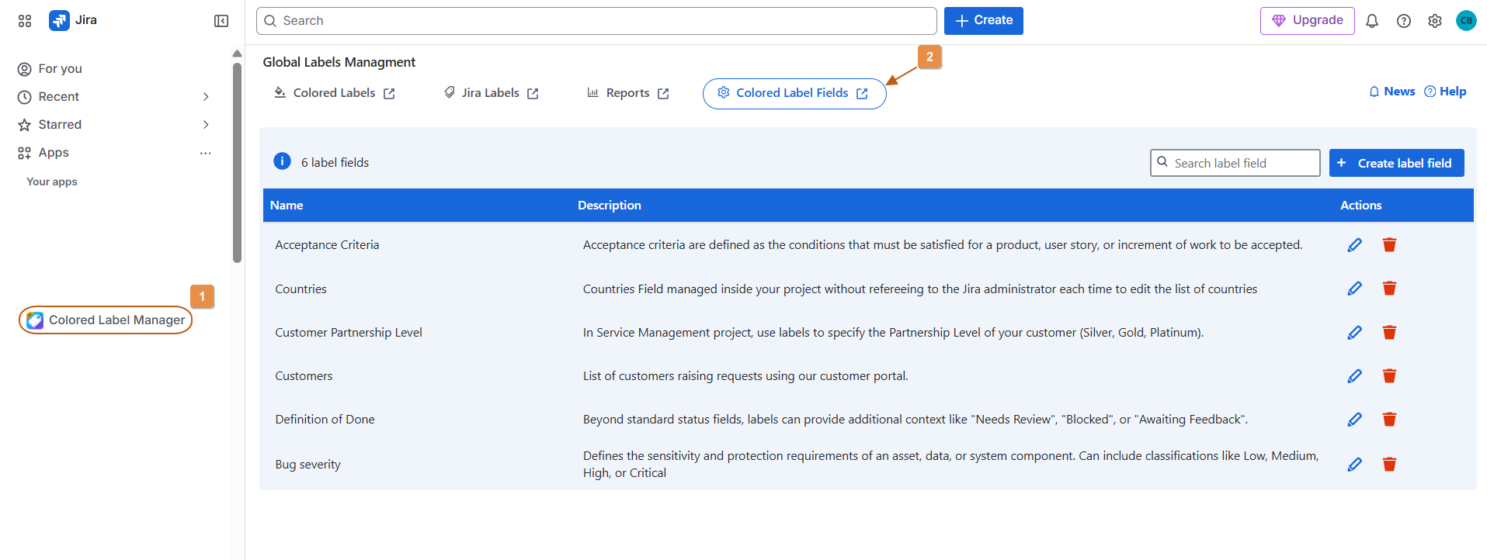Open the Reports tab

pyautogui.click(x=627, y=93)
